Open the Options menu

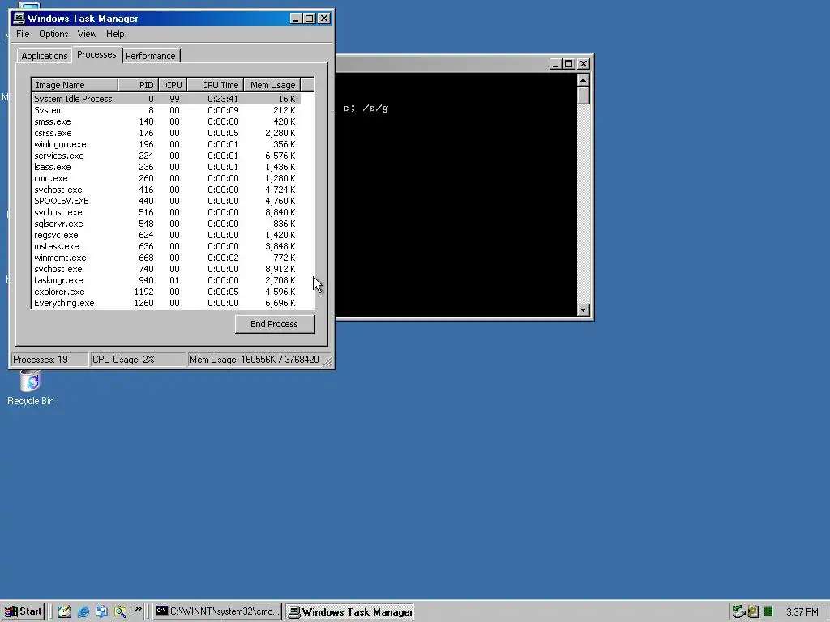[x=53, y=34]
